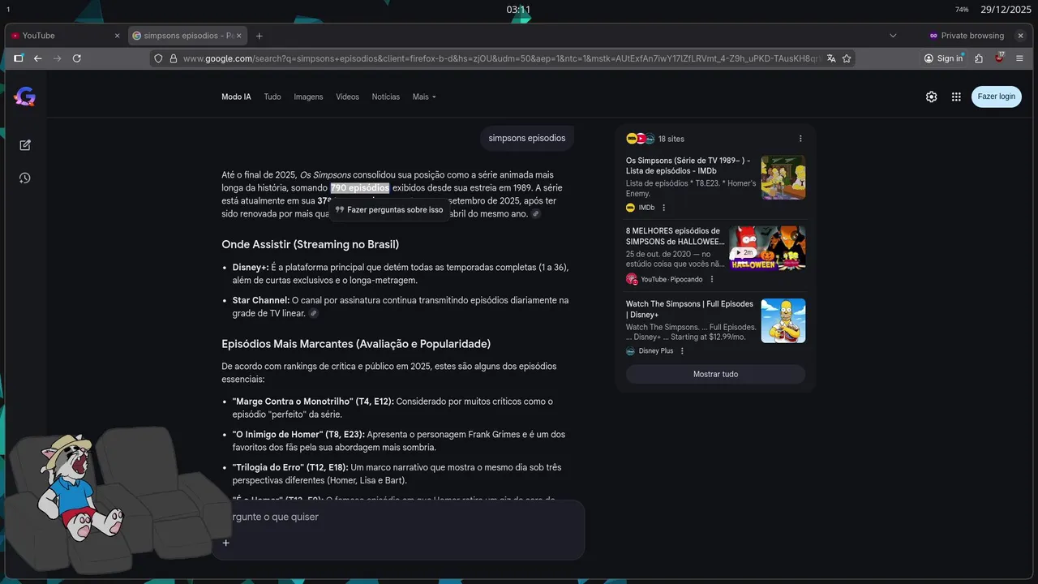Open options menu next to Disney Plus
This screenshot has height=584, width=1038.
pos(682,351)
